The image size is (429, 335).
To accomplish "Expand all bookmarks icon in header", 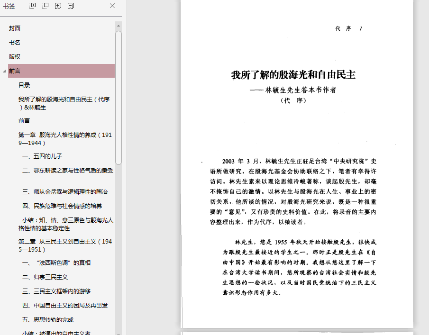I will [33, 6].
